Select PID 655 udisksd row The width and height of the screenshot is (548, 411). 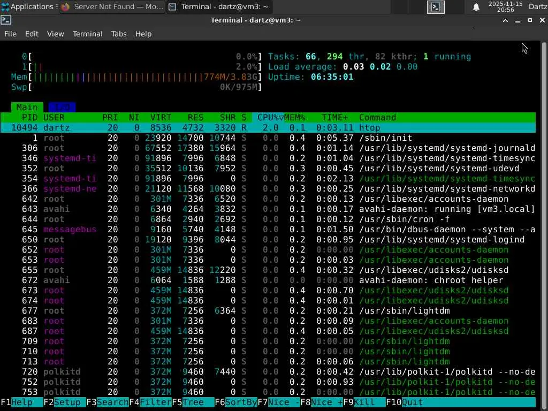click(268, 270)
